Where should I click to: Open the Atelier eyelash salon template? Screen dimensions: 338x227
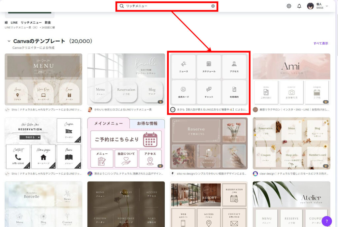[x=291, y=204]
